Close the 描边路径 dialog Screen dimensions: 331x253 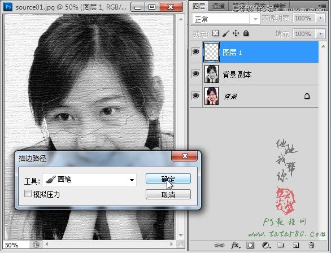(x=185, y=156)
